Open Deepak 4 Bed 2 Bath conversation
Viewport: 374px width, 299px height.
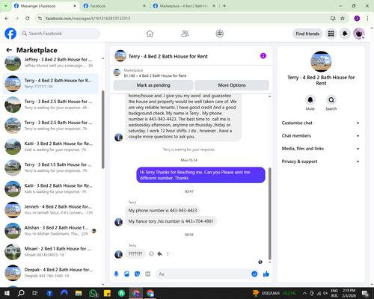click(x=51, y=273)
